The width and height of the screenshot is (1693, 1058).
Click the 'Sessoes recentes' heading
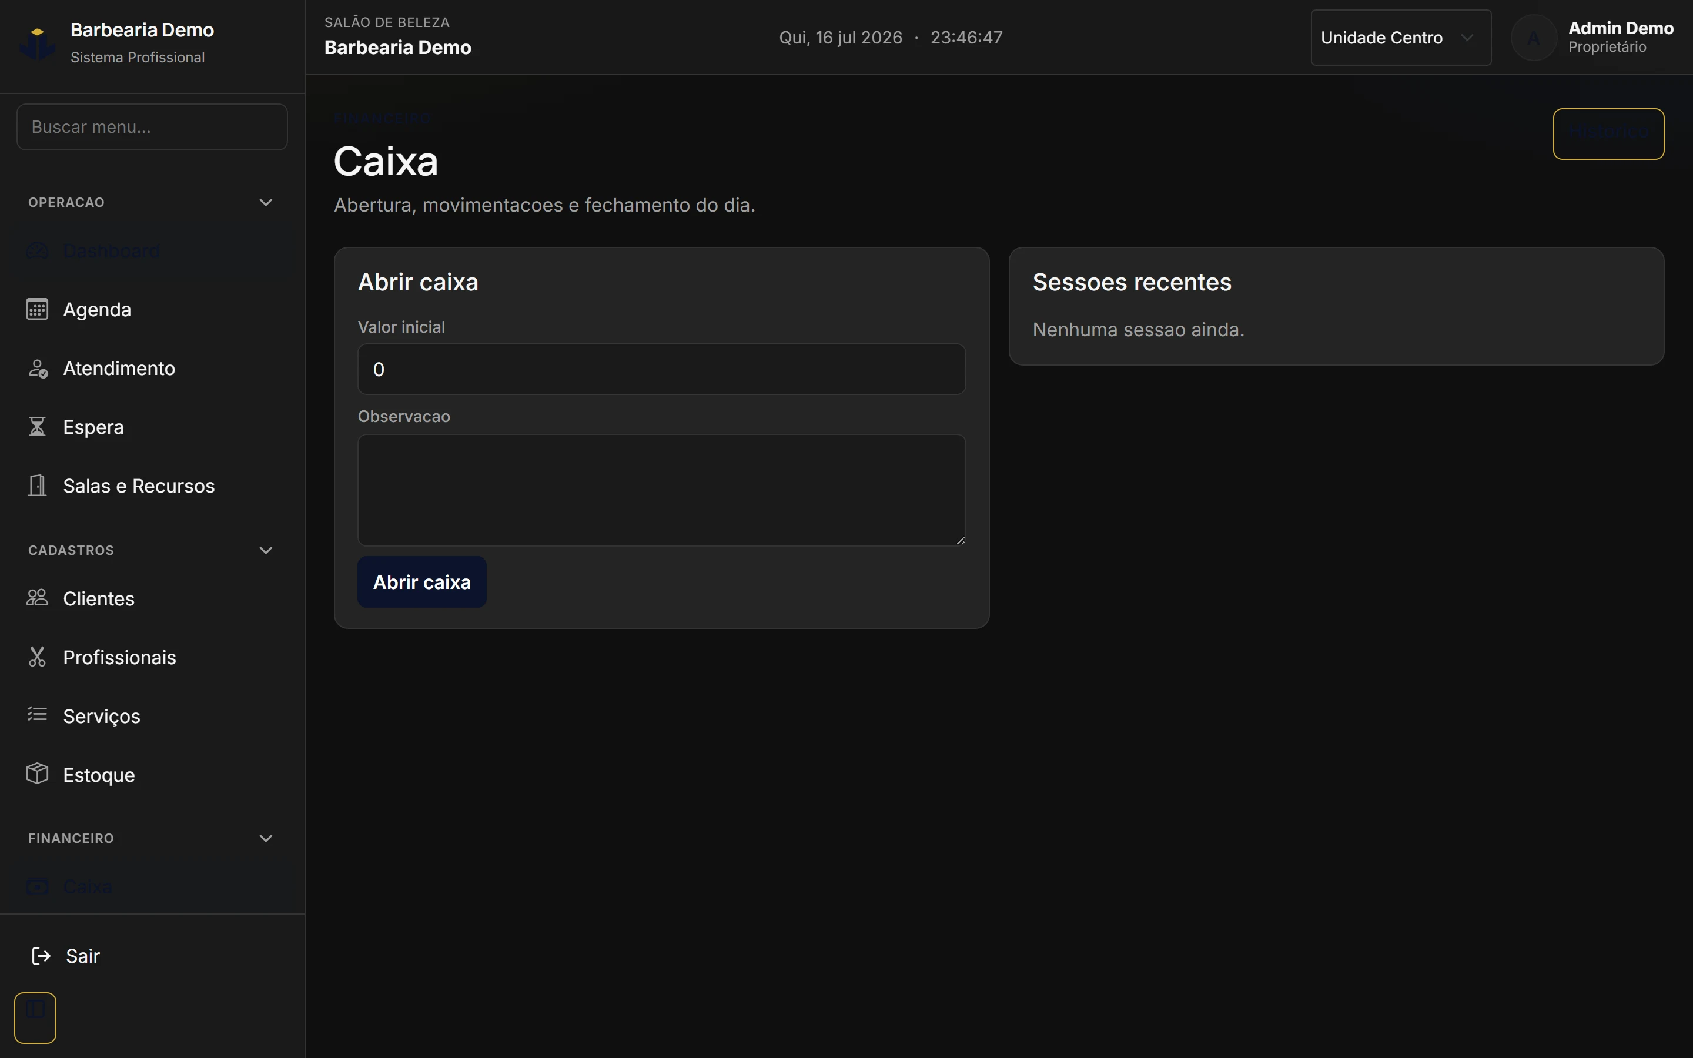tap(1132, 282)
